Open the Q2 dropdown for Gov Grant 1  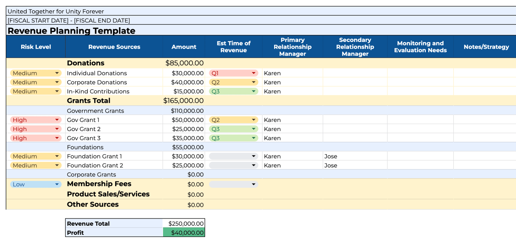click(233, 120)
